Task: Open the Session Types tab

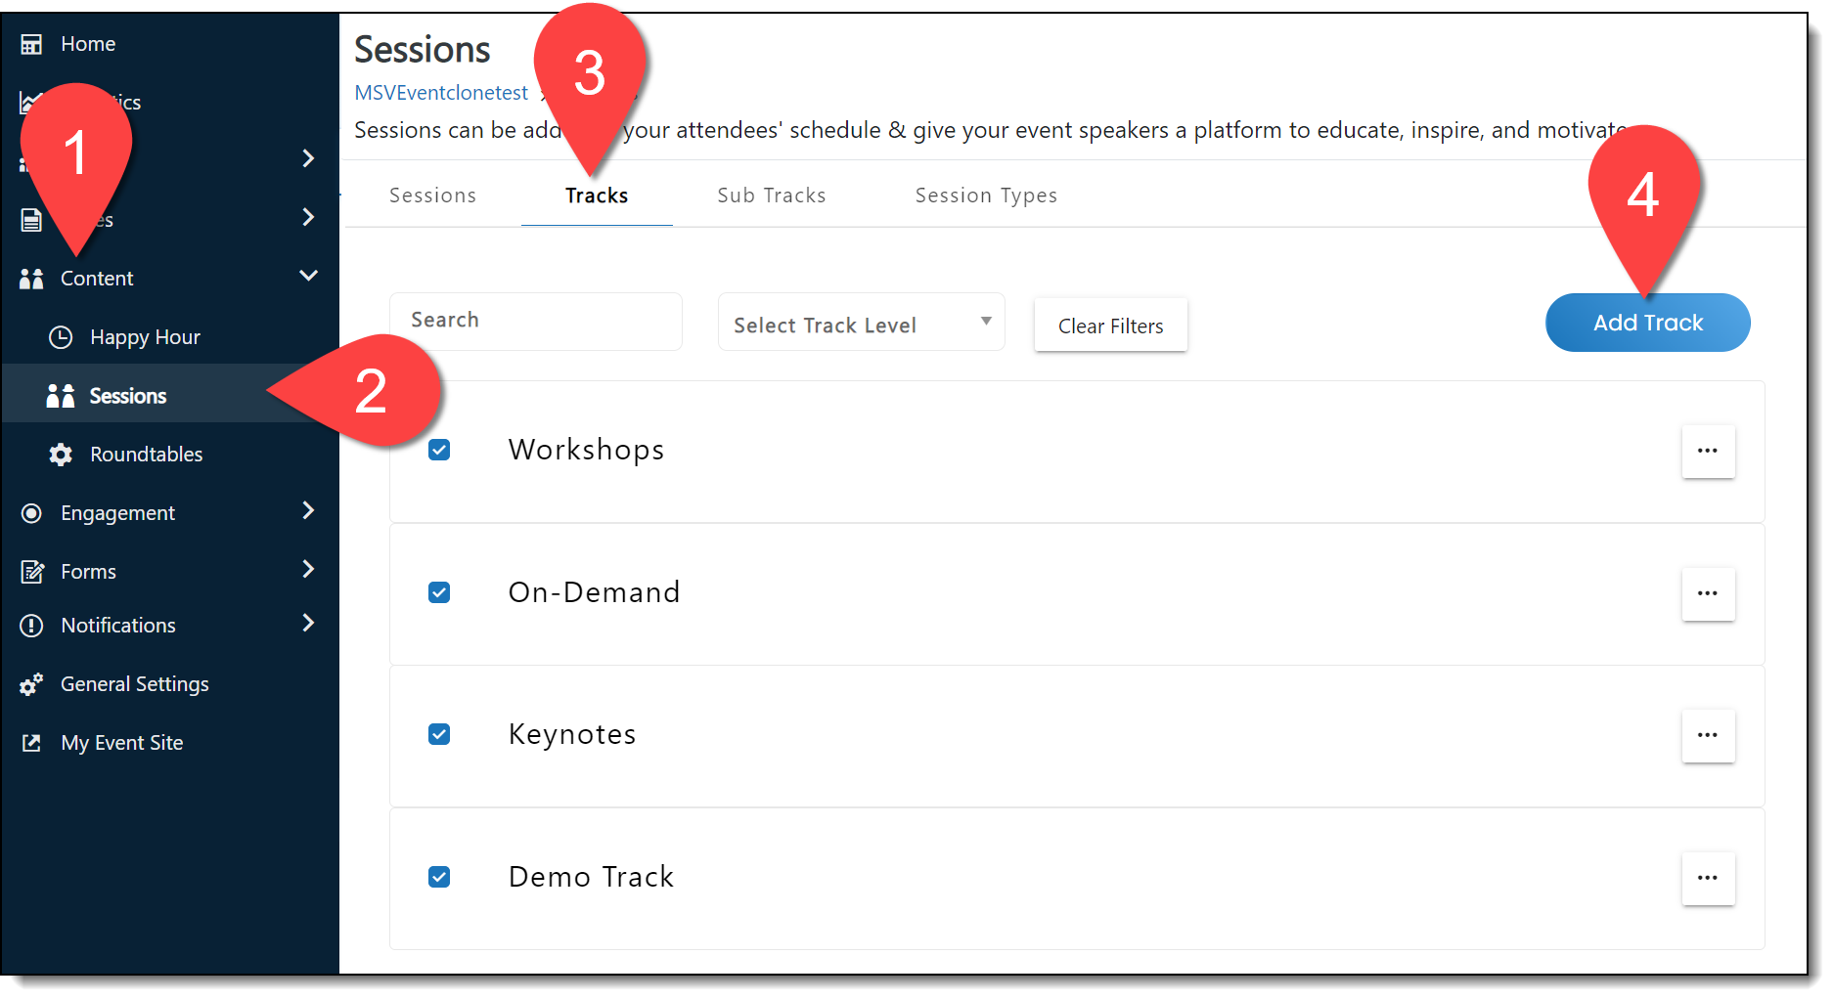Action: 985,196
